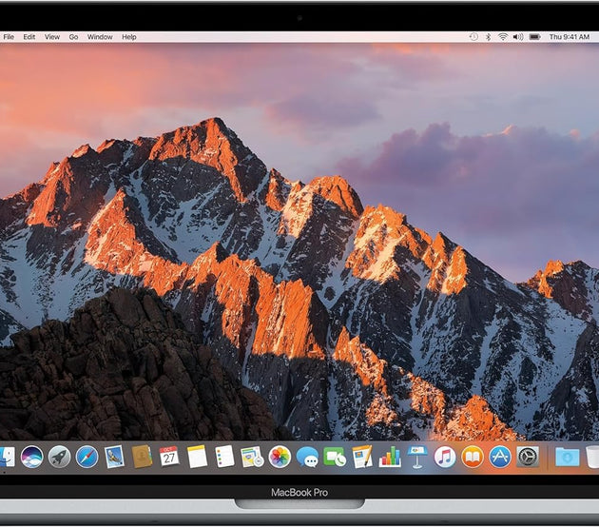
Task: Launch Safari compass icon in Dock
Action: [x=87, y=457]
